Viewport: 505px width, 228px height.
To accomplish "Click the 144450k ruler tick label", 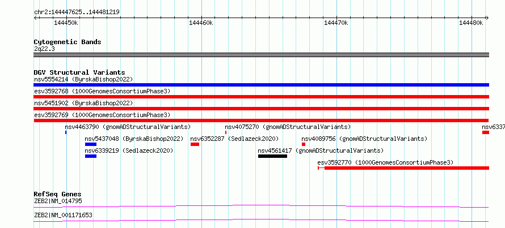I will (x=66, y=23).
